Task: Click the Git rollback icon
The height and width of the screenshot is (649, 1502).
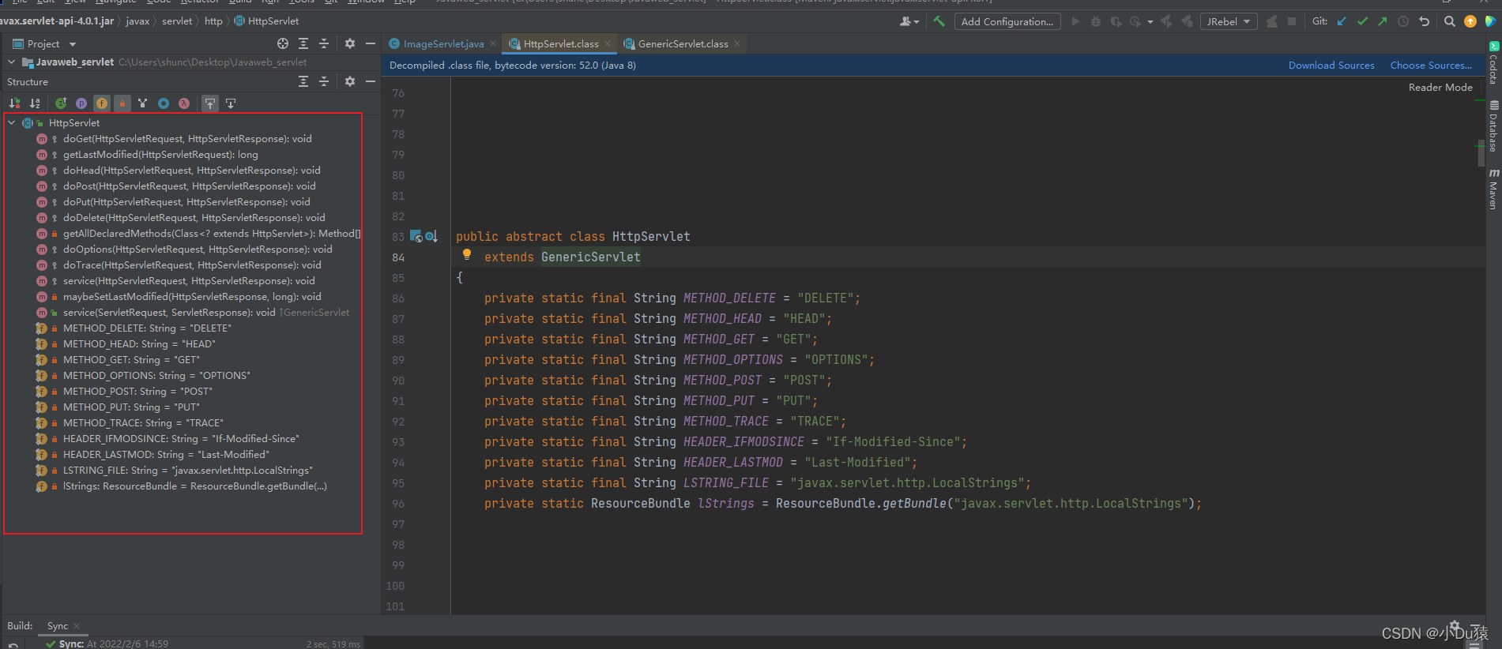Action: pos(1424,21)
